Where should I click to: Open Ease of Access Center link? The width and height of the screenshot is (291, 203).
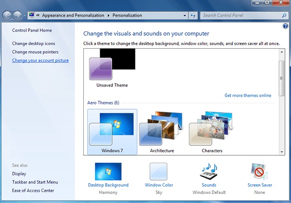(33, 191)
